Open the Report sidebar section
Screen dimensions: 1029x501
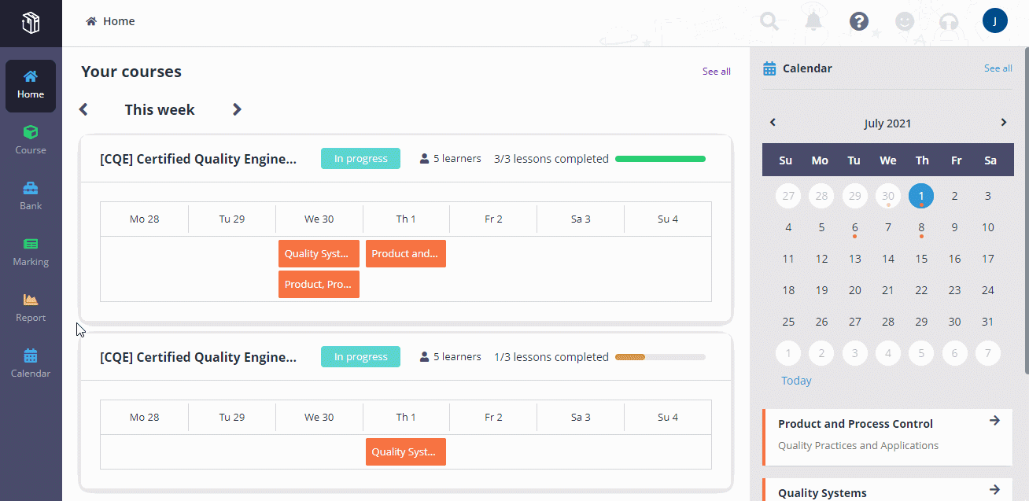click(x=31, y=308)
